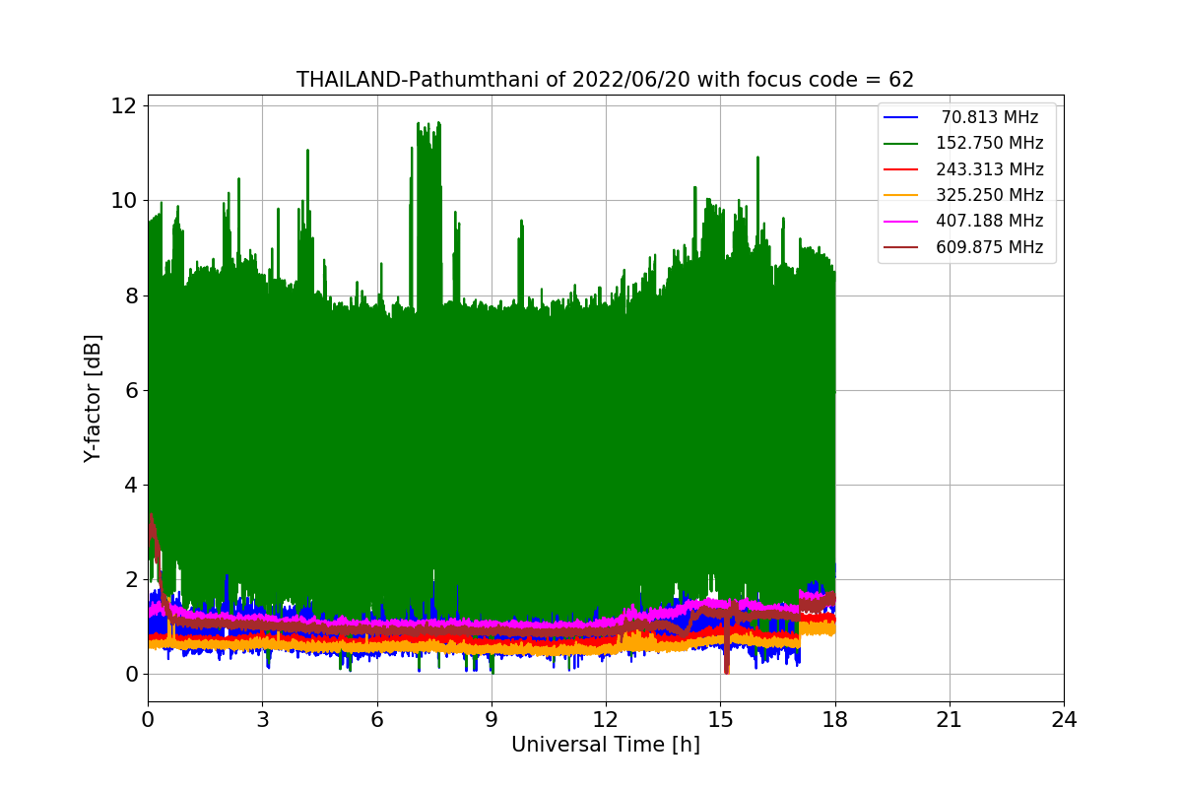The height and width of the screenshot is (788, 1182).
Task: Click the x-axis tick label 0
Action: [148, 720]
